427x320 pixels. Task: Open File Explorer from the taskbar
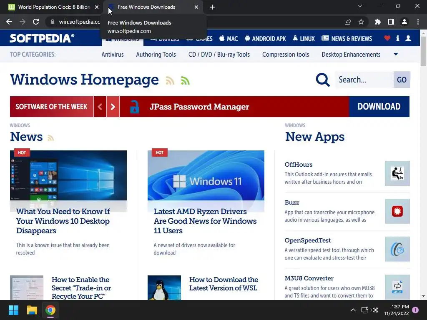pos(32,310)
